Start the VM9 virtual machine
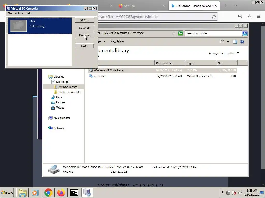Viewport: 265px width, 198px height. click(x=84, y=46)
